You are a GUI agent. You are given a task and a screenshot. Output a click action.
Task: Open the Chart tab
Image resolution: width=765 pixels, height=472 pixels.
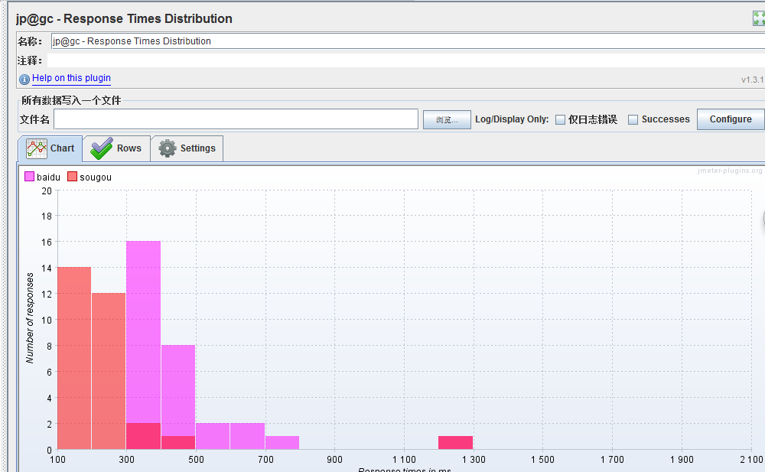click(x=50, y=148)
